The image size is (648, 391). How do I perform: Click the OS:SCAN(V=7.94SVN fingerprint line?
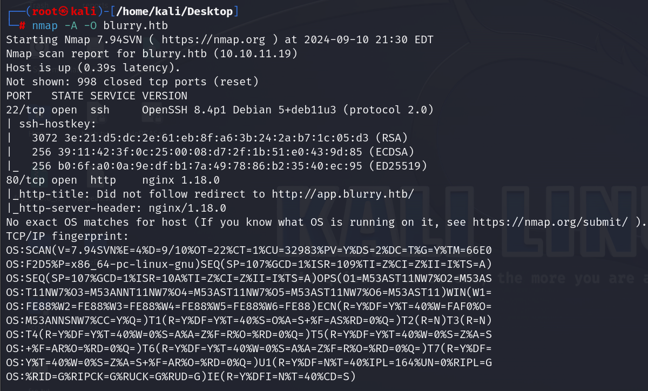pos(249,250)
